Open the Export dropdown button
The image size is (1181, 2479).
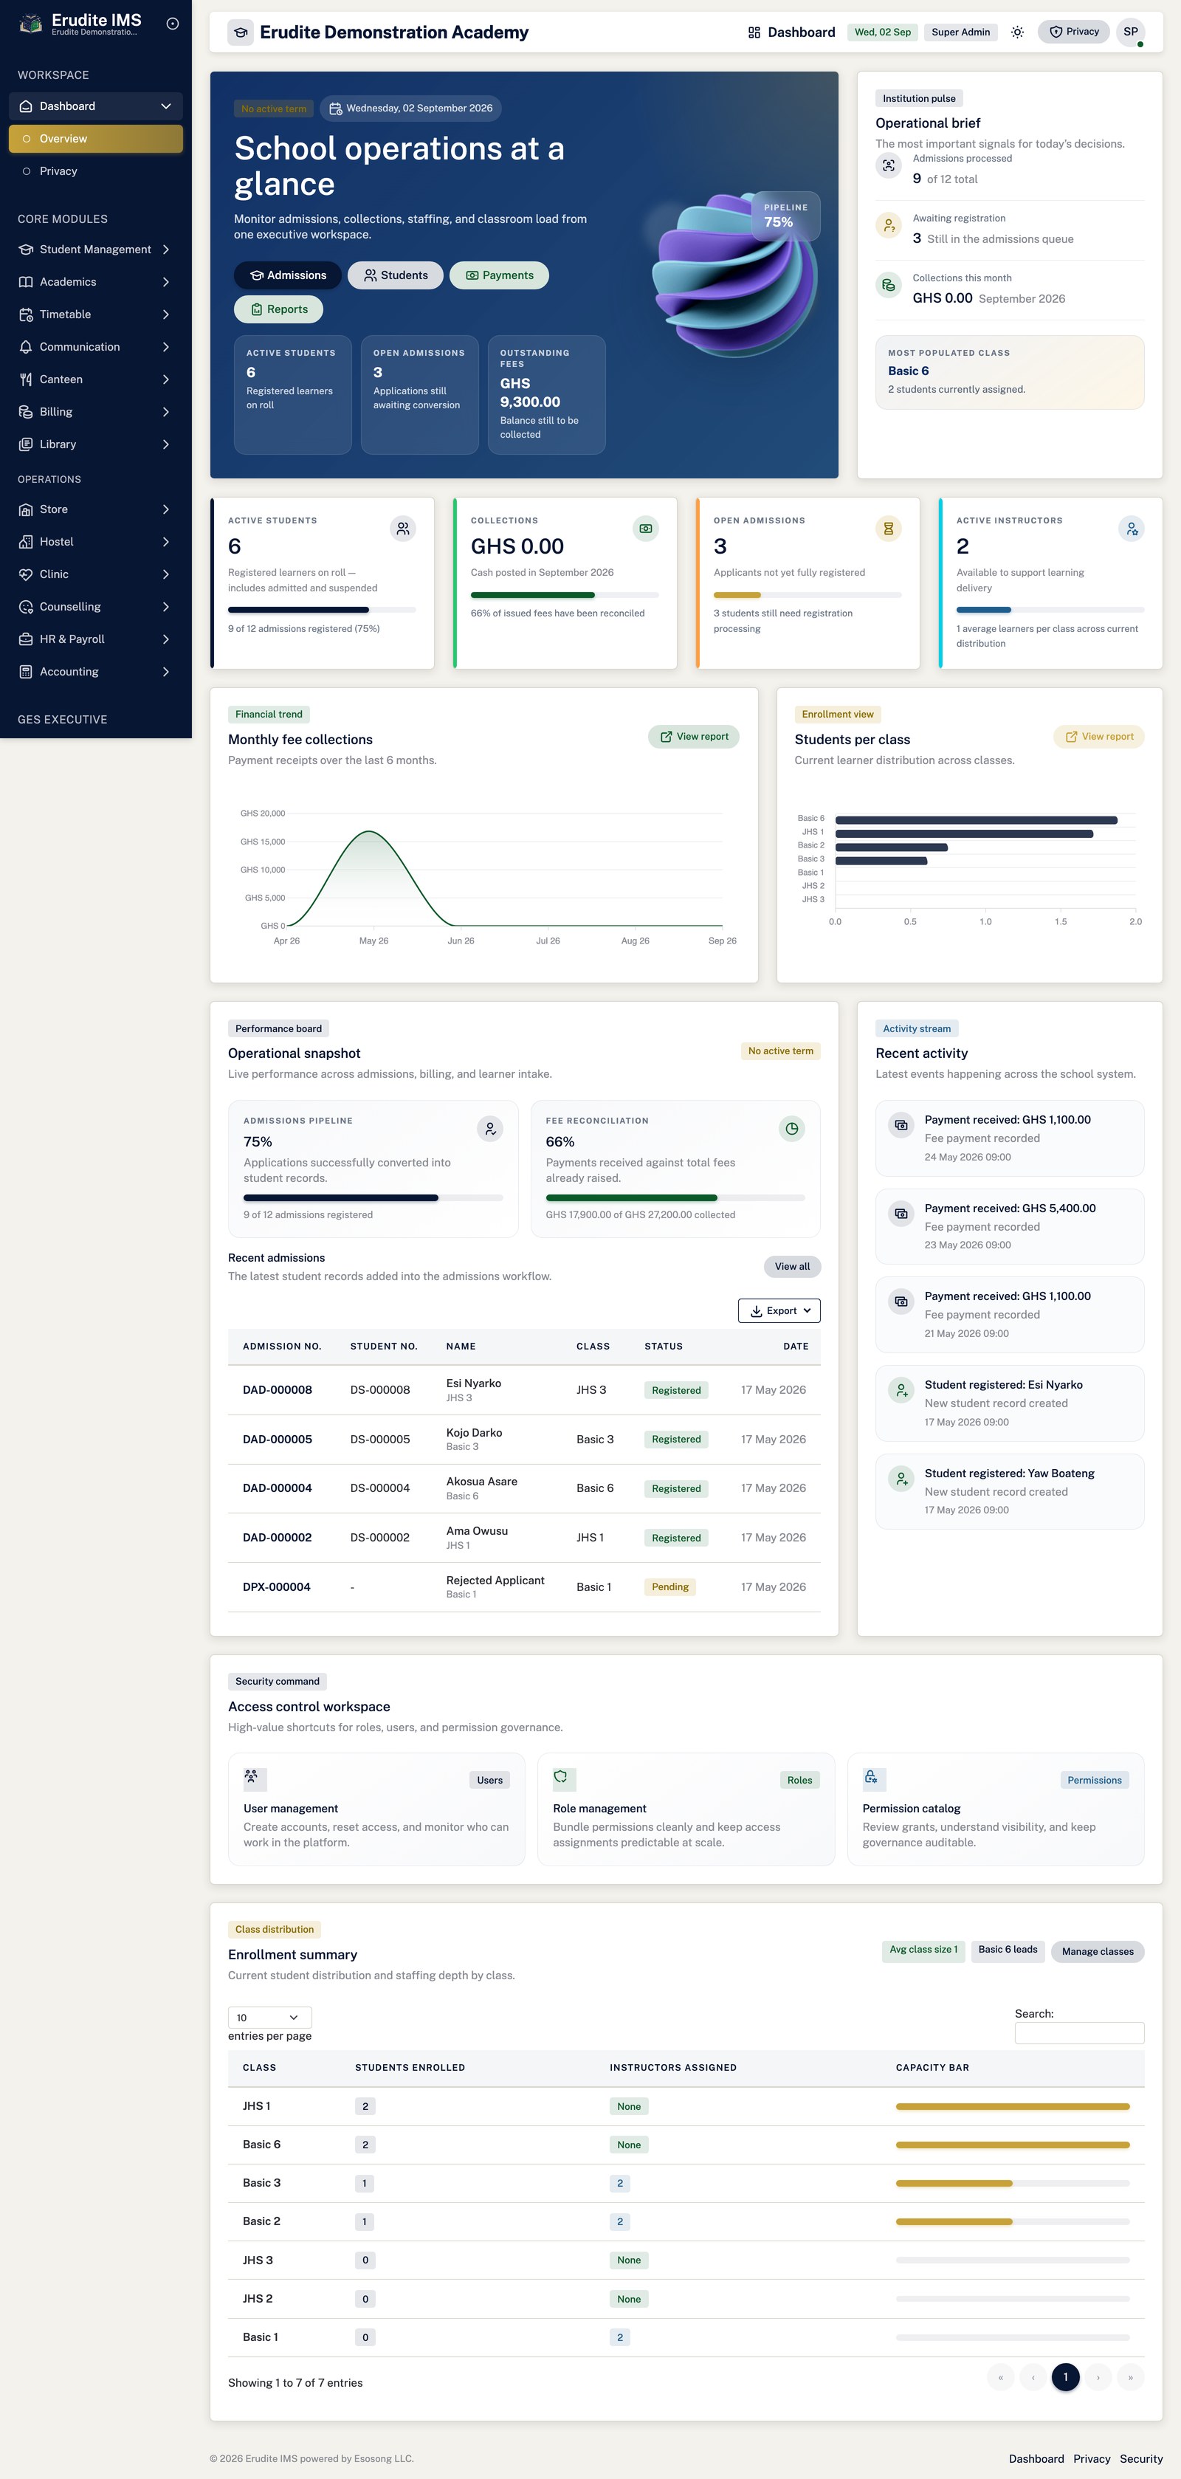pos(779,1310)
